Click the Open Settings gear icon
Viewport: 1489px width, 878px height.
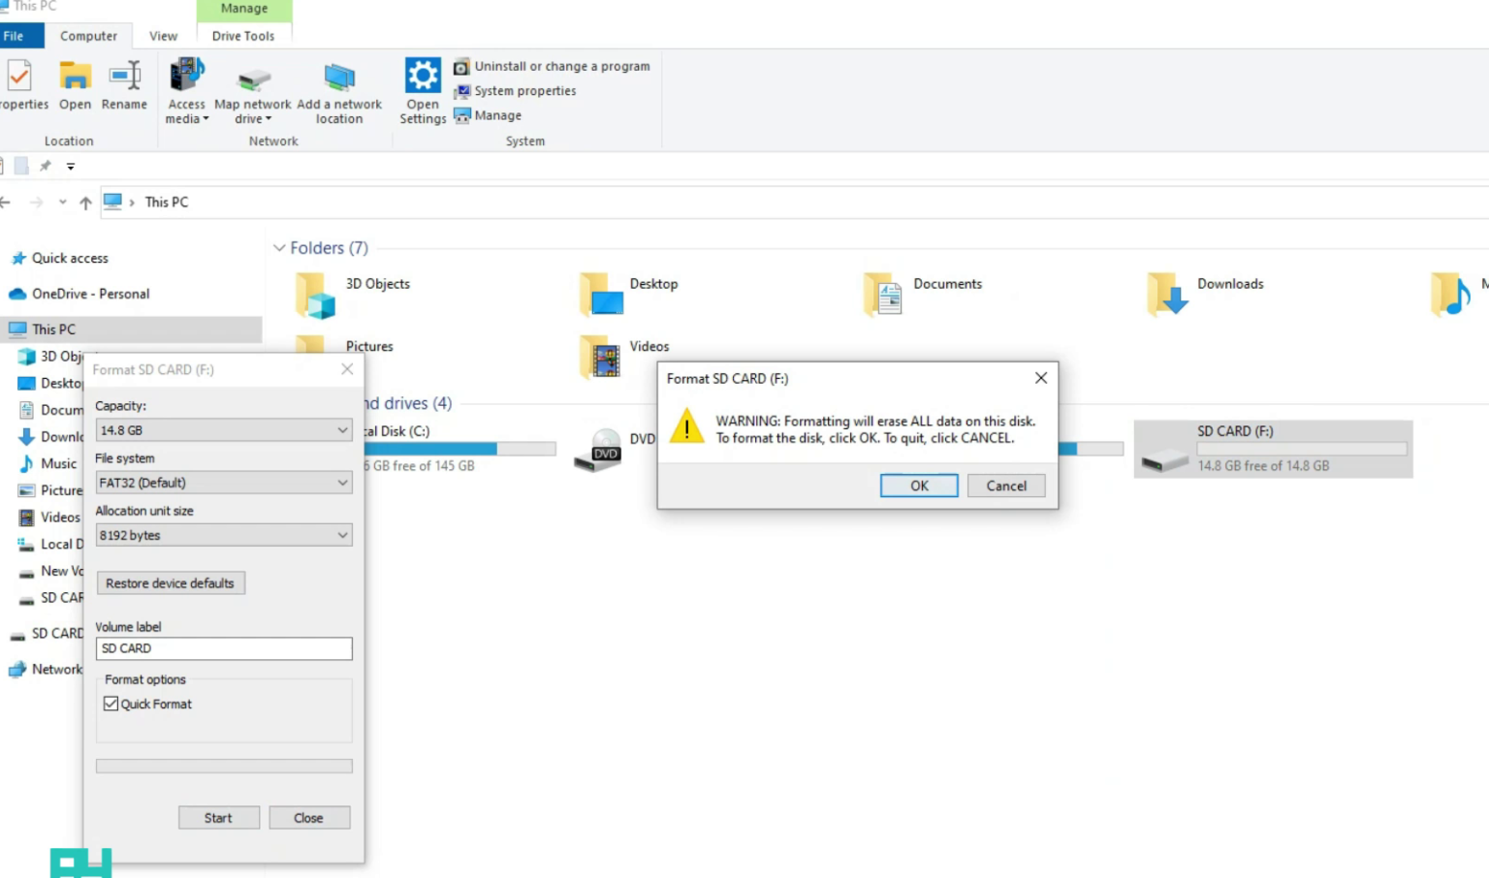[x=423, y=77]
